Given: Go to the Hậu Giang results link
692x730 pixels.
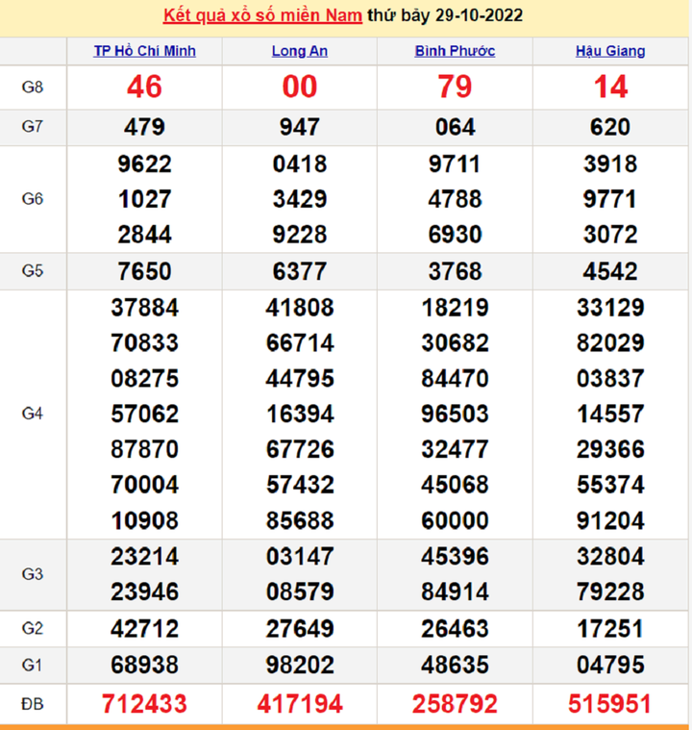Looking at the screenshot, I should [x=610, y=51].
